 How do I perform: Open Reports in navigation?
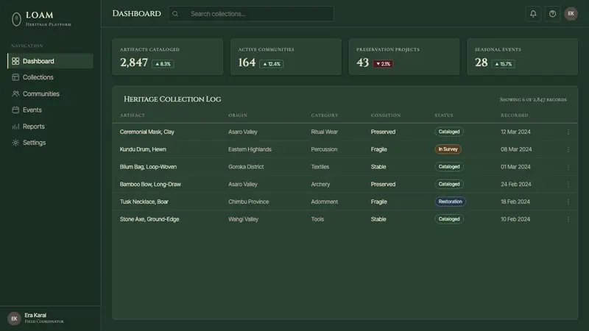[50, 127]
